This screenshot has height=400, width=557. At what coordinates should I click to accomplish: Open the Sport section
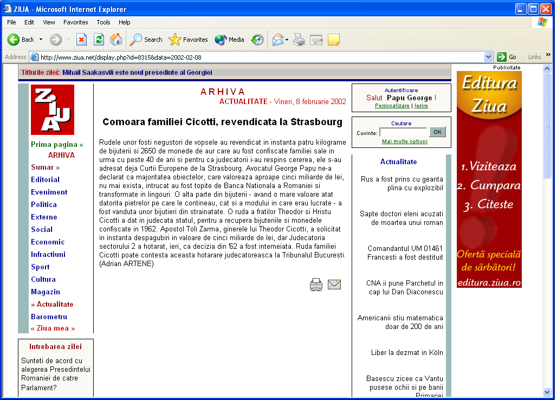coord(40,267)
